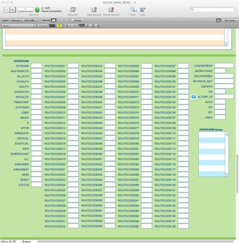Click the zoom out icon in status bar
239x243 pixels.
(7, 242)
